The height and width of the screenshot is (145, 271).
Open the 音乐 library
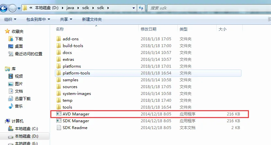click(19, 106)
